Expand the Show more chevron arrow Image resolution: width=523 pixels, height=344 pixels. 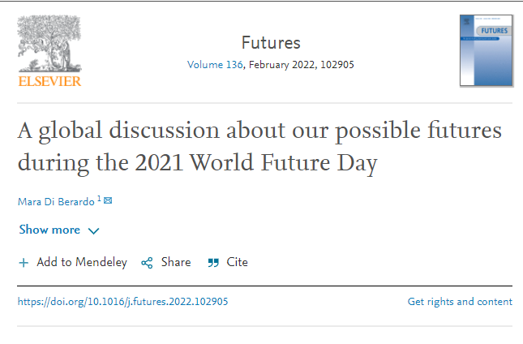click(x=93, y=231)
